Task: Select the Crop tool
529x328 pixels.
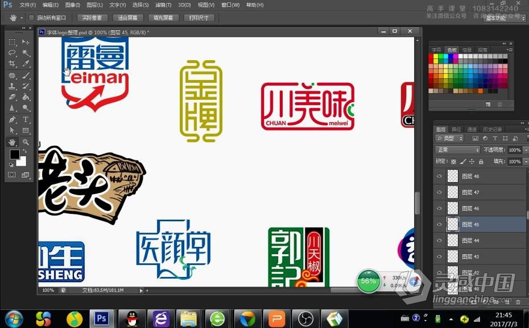Action: [12, 64]
